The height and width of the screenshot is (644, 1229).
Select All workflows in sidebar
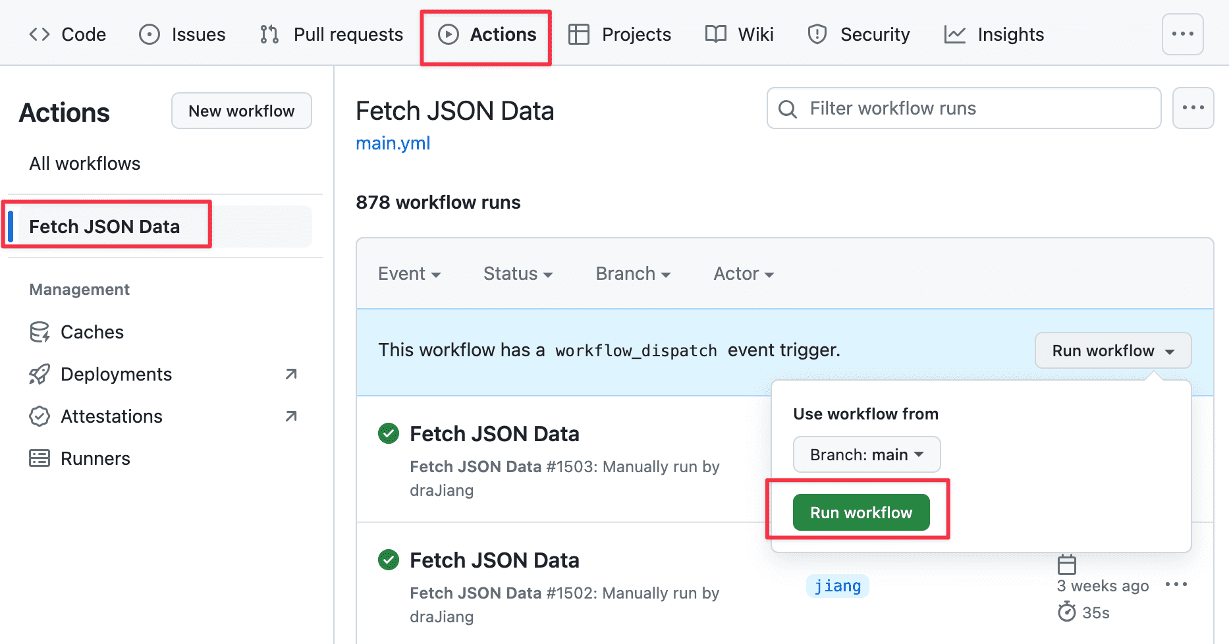[85, 163]
